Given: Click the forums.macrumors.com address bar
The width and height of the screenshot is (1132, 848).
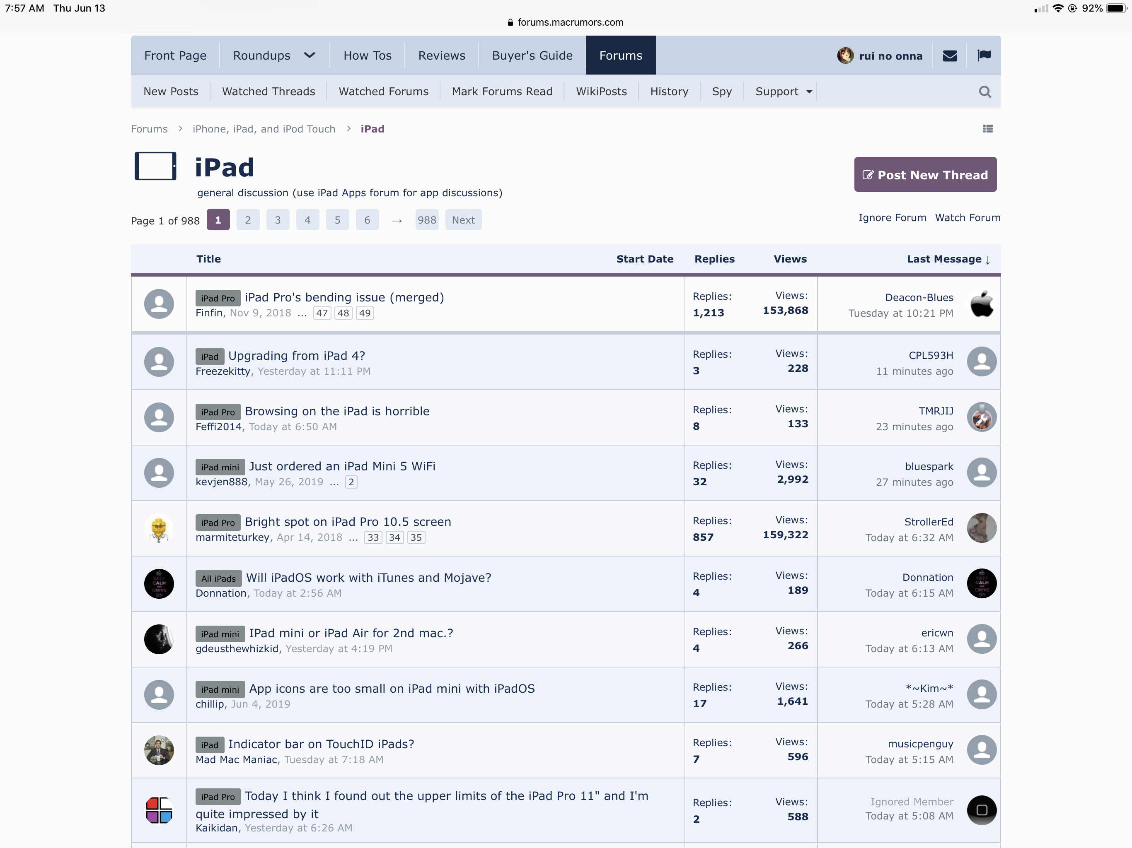Looking at the screenshot, I should coord(566,22).
